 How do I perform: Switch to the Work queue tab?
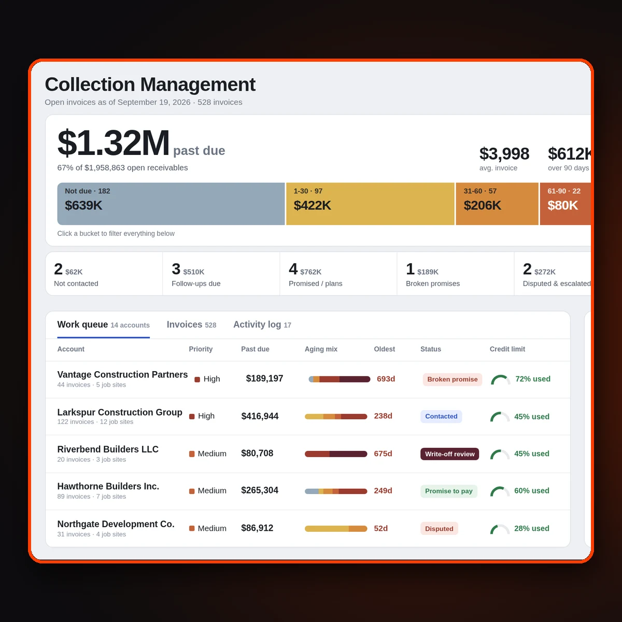pyautogui.click(x=104, y=325)
